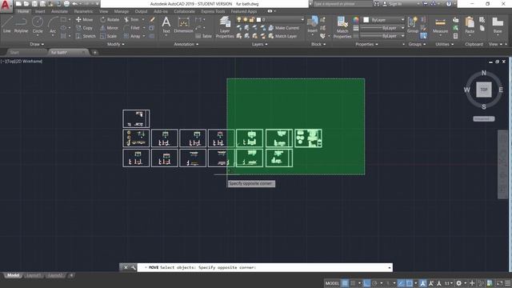Viewport: 512px width, 288px height.
Task: Select the Dimension tool
Action: point(183,25)
